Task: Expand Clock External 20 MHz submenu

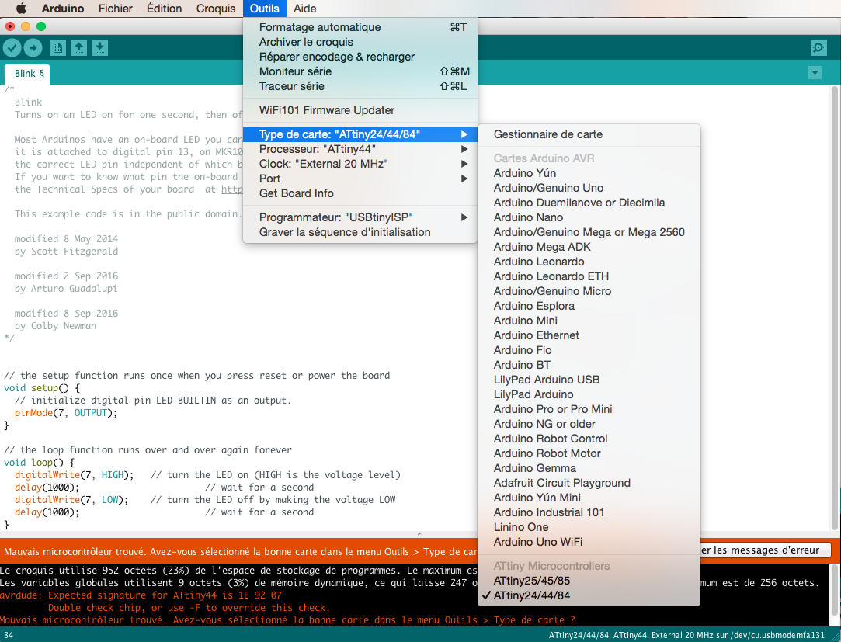Action: click(360, 164)
